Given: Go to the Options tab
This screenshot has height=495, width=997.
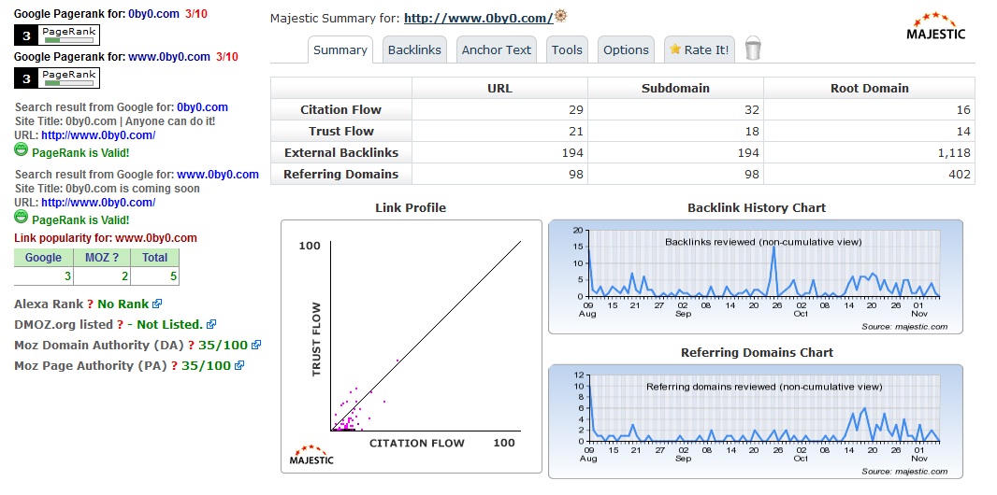Looking at the screenshot, I should click(626, 50).
